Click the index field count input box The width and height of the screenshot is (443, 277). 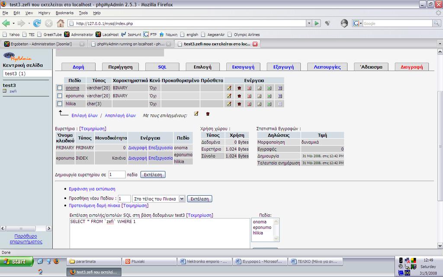[117, 174]
